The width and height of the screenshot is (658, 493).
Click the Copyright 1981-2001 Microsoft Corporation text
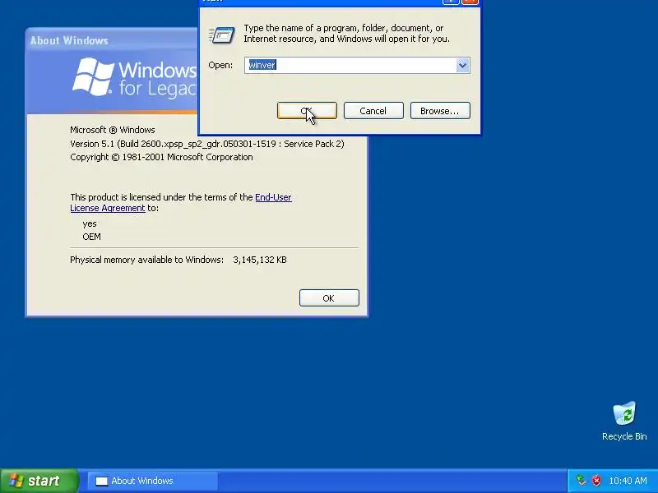(161, 157)
